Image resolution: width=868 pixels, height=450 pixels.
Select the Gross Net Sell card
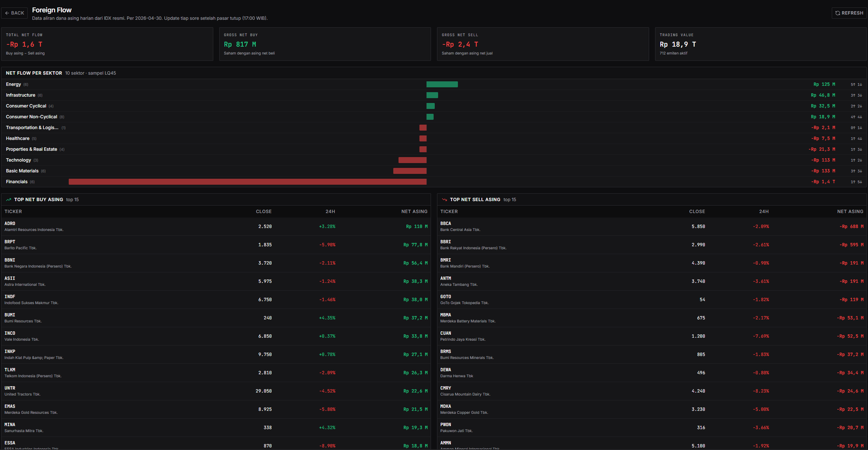click(x=543, y=44)
